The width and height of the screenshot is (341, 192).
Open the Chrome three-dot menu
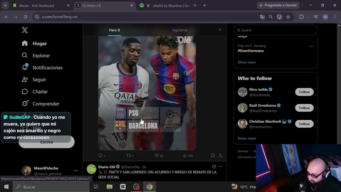[x=335, y=17]
